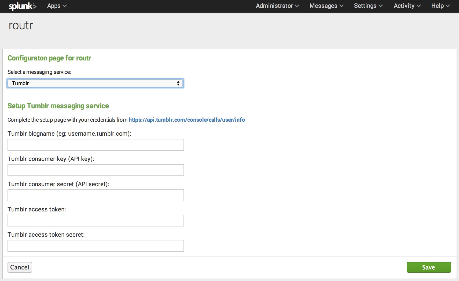Expand the Administrator menu
459x281 pixels.
(x=277, y=6)
